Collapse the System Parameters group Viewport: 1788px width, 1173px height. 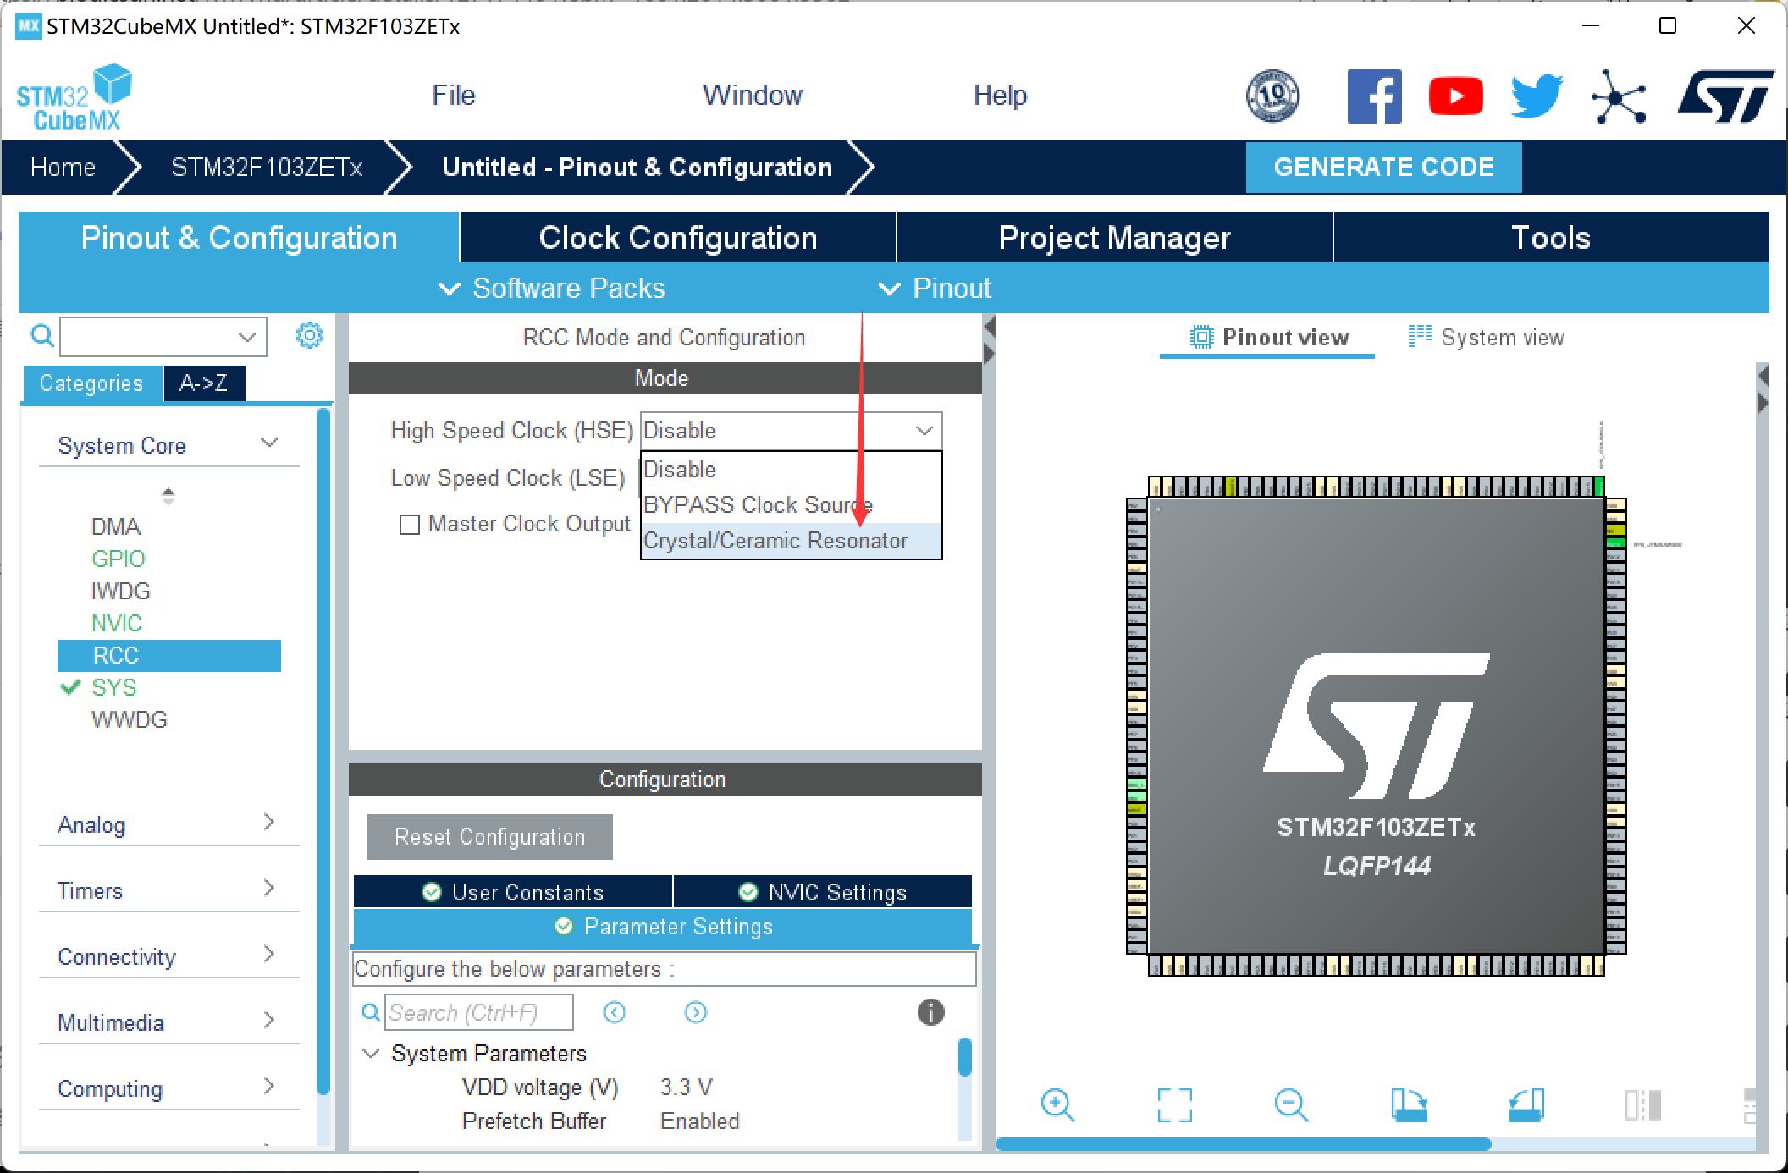pos(371,1054)
